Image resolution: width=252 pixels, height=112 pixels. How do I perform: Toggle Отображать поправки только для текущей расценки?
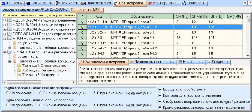click(x=160, y=101)
